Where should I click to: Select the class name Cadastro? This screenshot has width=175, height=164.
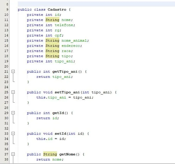[x=57, y=9]
